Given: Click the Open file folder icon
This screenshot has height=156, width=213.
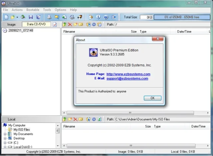Looking at the screenshot, I should (x=13, y=17).
